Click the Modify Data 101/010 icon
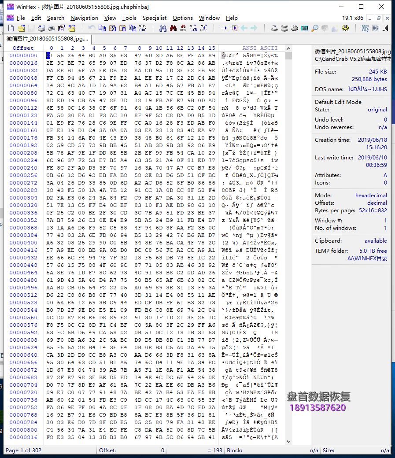Image resolution: width=395 pixels, height=458 pixels. click(143, 28)
